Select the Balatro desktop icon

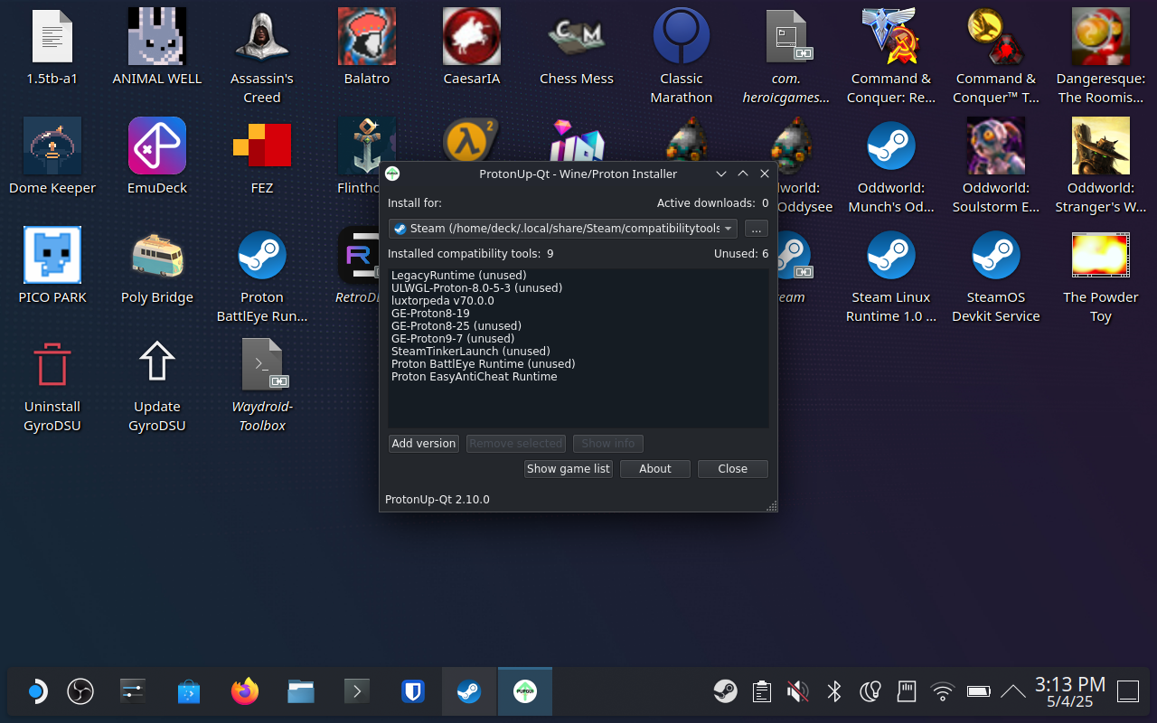pyautogui.click(x=367, y=36)
